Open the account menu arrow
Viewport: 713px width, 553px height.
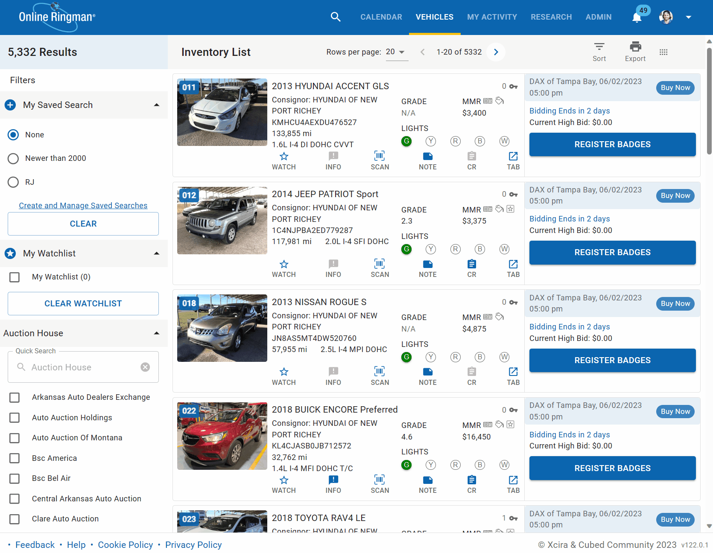(688, 17)
